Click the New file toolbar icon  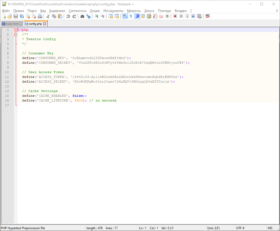tap(4, 16)
